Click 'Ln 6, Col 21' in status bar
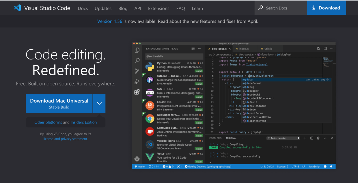This screenshot has height=183, width=358. click(x=267, y=167)
